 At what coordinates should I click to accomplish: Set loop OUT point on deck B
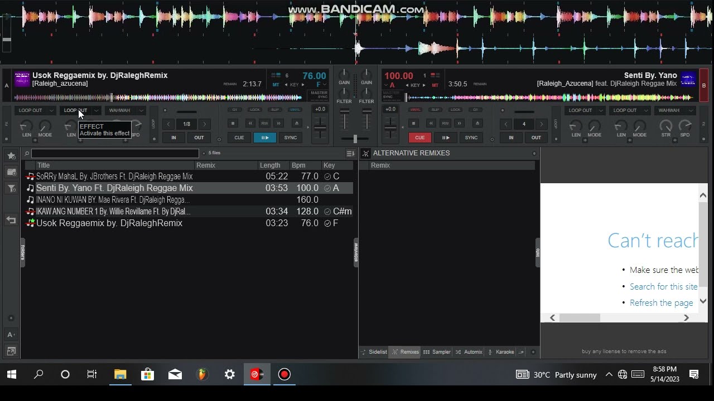(x=536, y=138)
